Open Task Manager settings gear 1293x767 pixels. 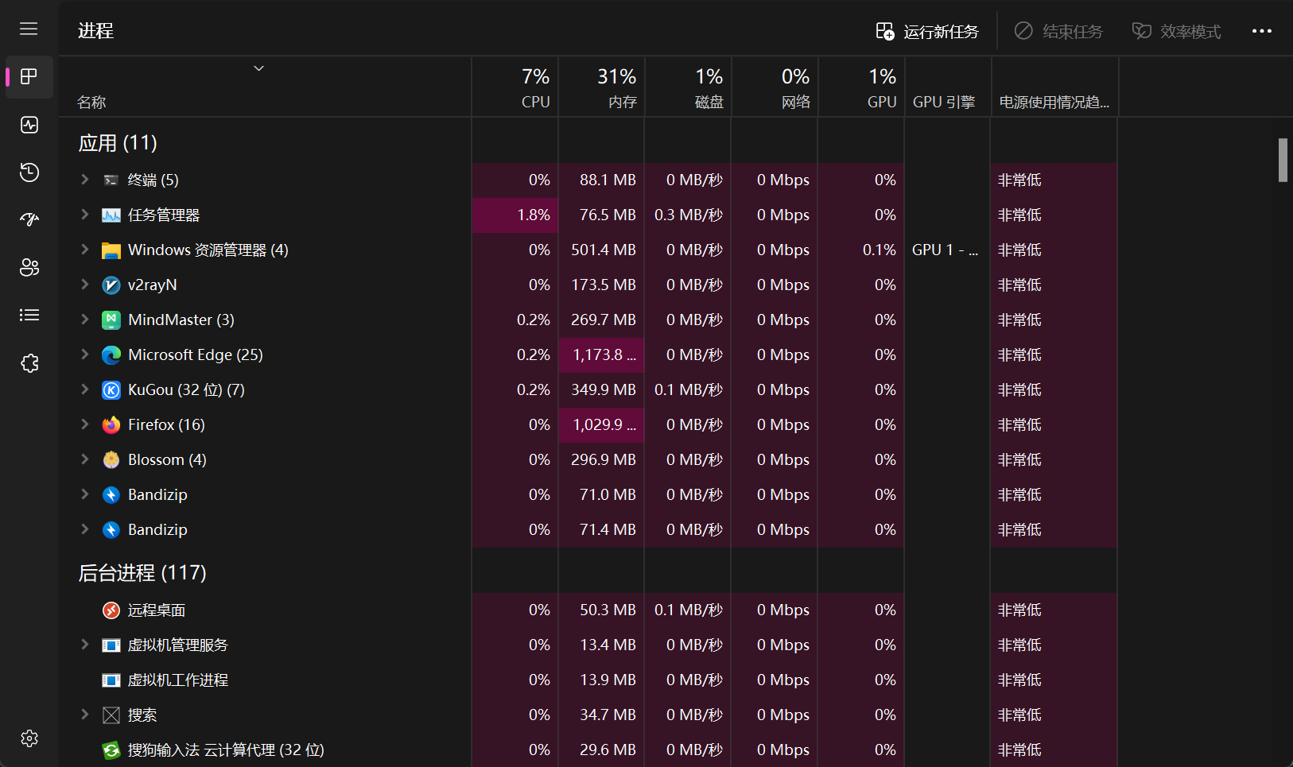click(x=29, y=738)
